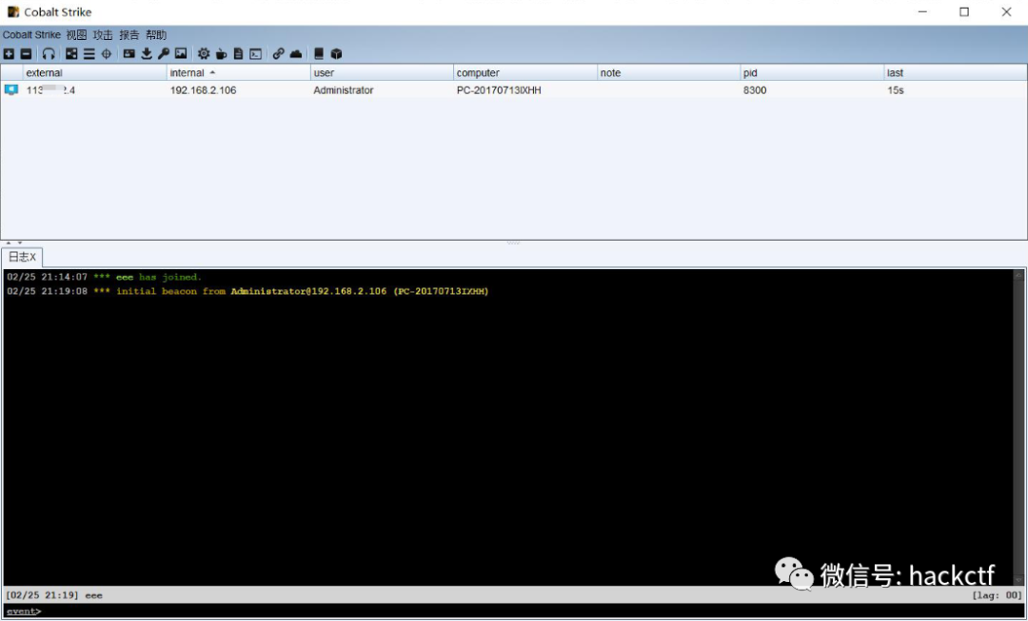1028x621 pixels.
Task: Click the Cobalt Strike title bar app icon
Action: pos(13,11)
